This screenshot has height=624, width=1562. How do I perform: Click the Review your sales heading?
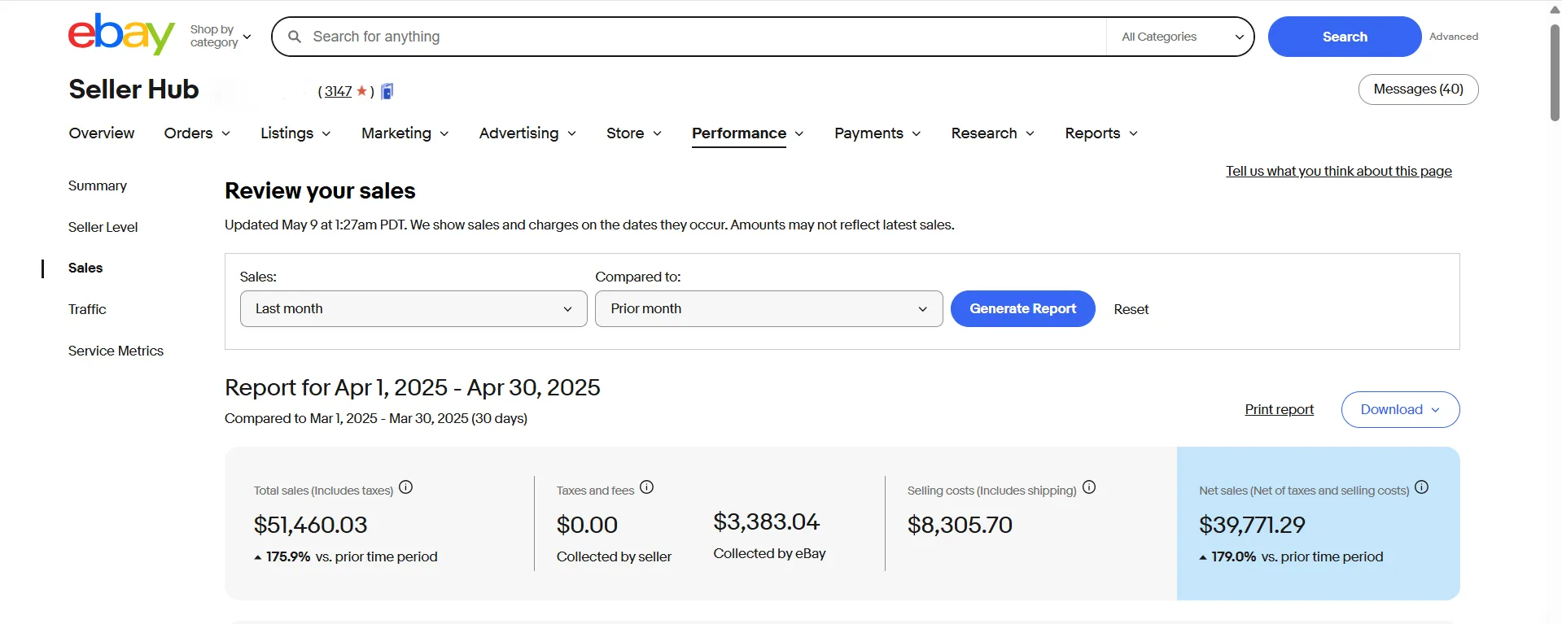320,190
